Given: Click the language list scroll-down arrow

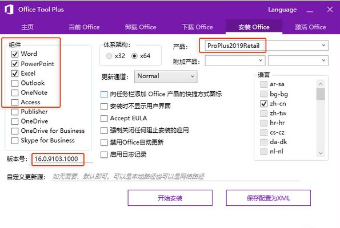Looking at the screenshot, I should pos(321,153).
